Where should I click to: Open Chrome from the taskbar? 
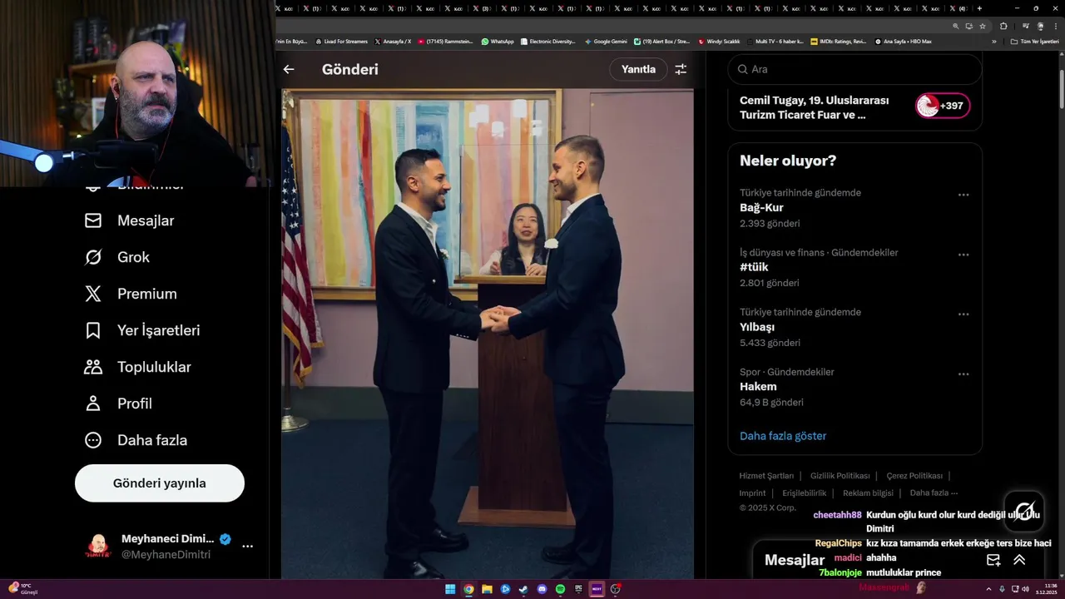468,589
